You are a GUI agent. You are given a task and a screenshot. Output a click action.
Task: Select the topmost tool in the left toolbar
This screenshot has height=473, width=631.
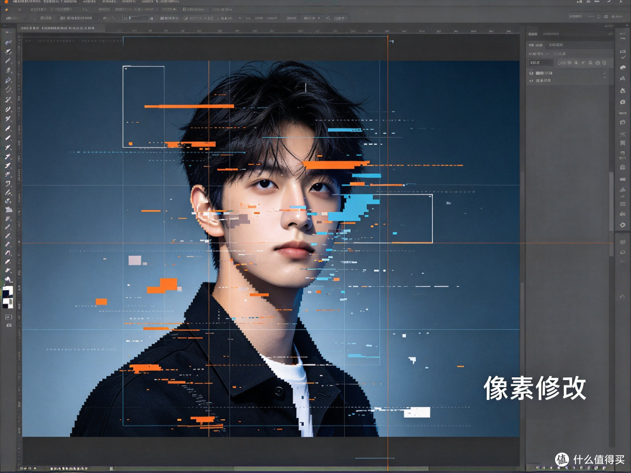(8, 42)
